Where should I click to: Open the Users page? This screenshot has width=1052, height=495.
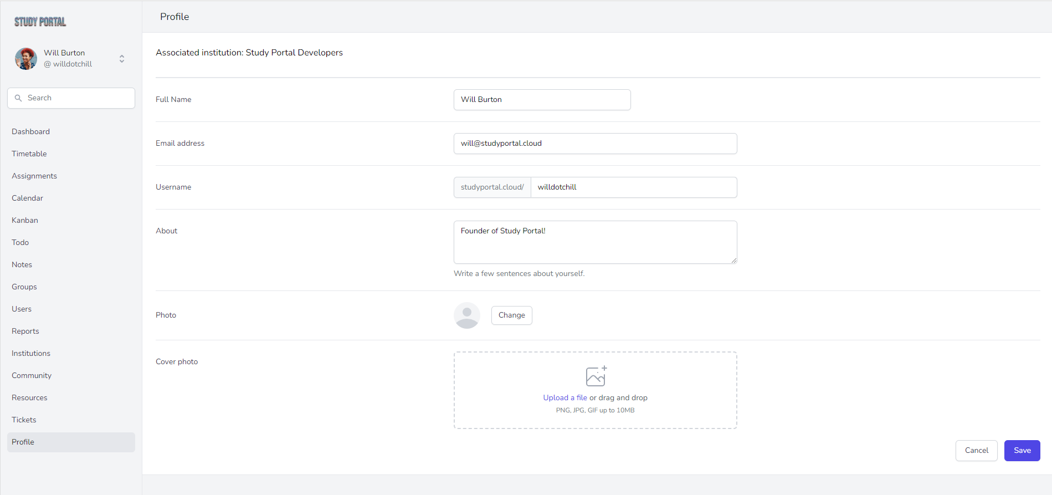tap(71, 309)
